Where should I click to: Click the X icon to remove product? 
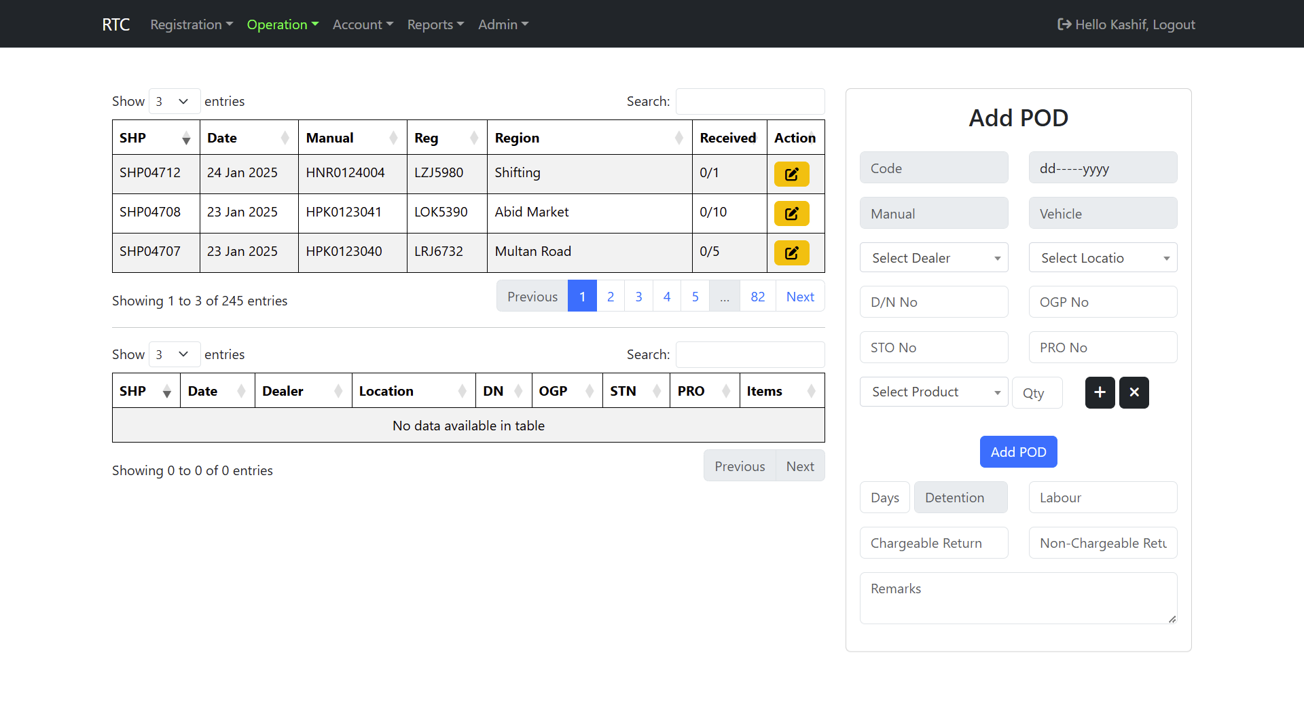pyautogui.click(x=1134, y=392)
